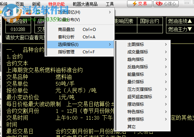Click the 合约交割月份 label
Image resolution: width=194 pixels, height=137 pixels.
point(23,111)
